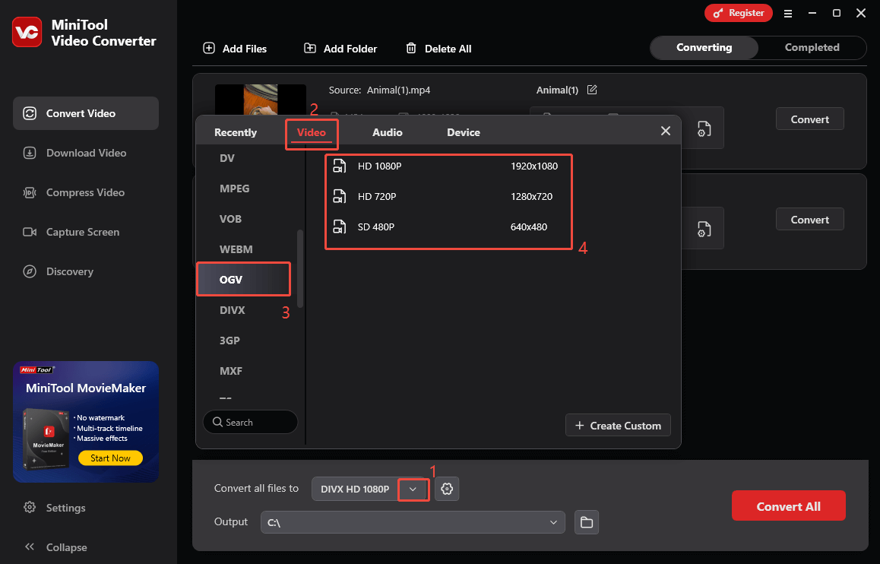The image size is (880, 564).
Task: Click the Convert All button
Action: pos(788,505)
